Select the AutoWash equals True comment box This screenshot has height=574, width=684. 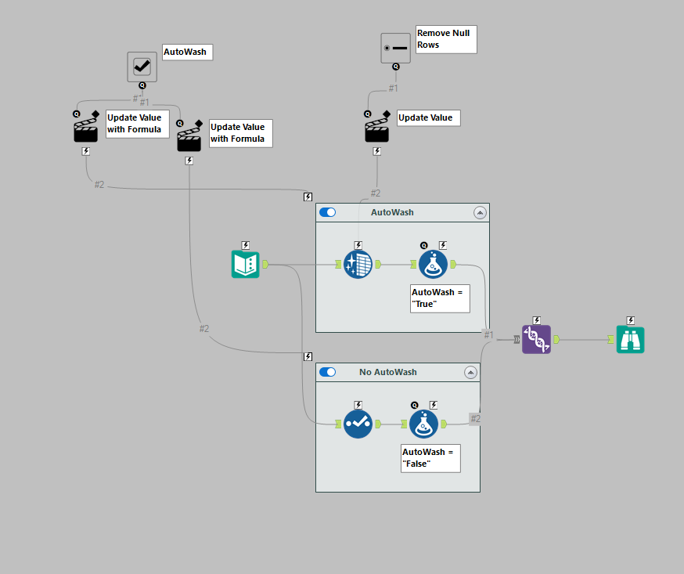click(x=439, y=298)
